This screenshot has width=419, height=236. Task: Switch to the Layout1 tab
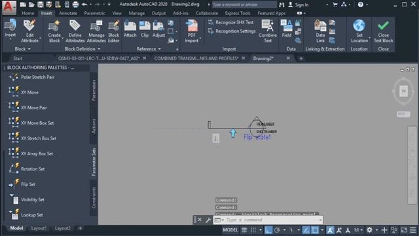tap(39, 228)
